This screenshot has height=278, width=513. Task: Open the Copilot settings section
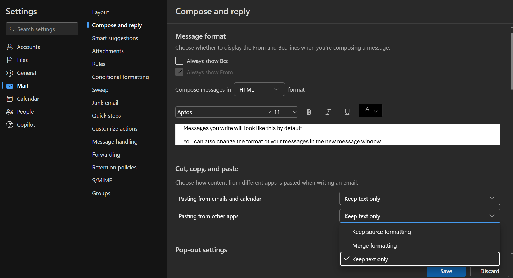click(x=26, y=124)
